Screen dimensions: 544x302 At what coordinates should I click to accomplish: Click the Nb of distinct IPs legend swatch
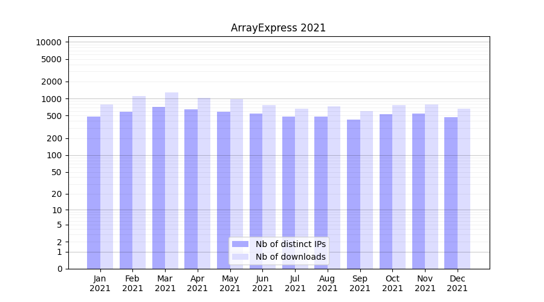click(240, 244)
